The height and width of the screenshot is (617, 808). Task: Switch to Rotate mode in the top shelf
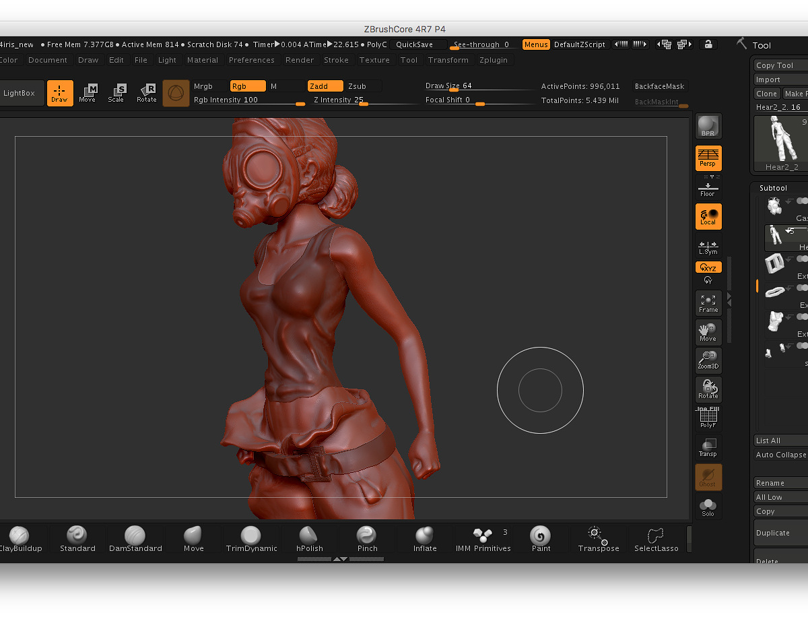click(x=147, y=94)
